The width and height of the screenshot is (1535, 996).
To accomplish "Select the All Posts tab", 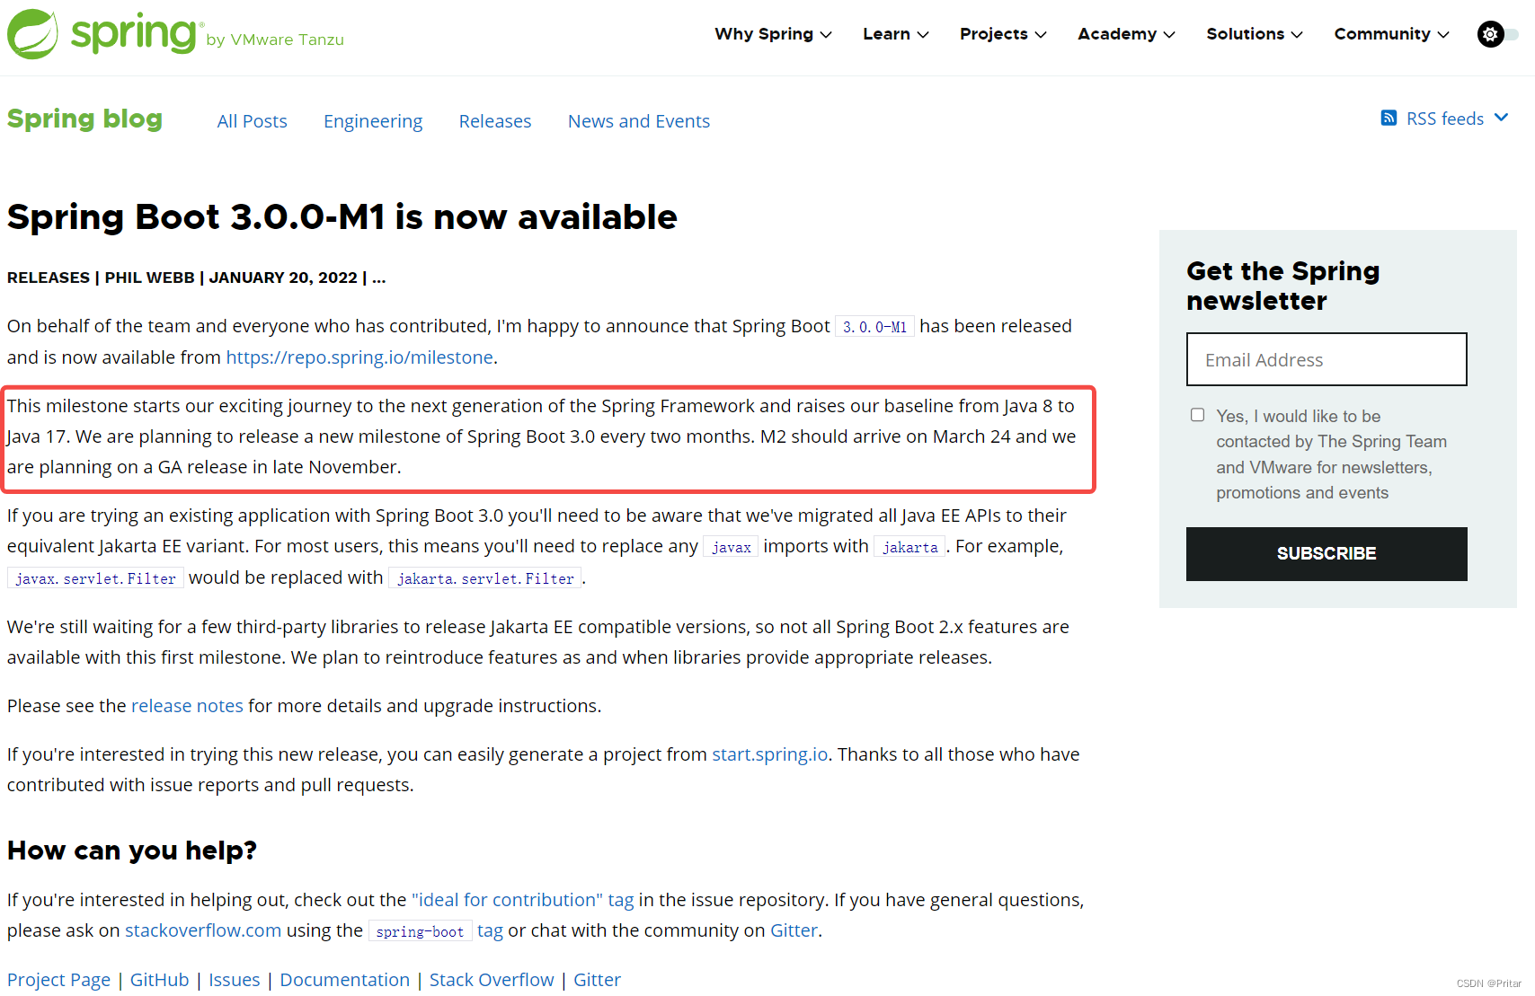I will 252,120.
